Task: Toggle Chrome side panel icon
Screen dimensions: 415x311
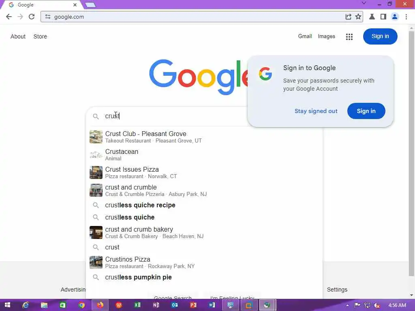Action: tap(383, 17)
